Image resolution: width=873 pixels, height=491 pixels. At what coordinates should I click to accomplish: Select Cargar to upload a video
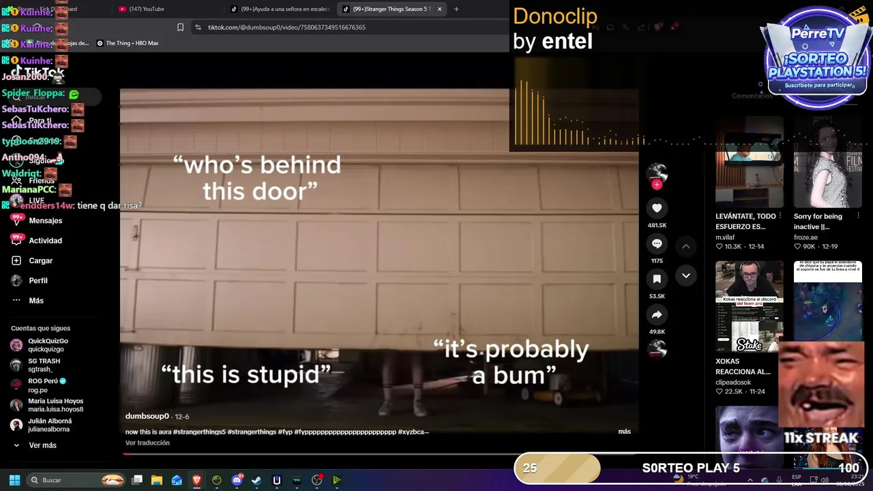[40, 261]
